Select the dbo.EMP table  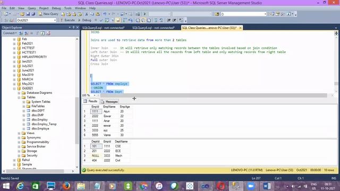tap(37, 115)
